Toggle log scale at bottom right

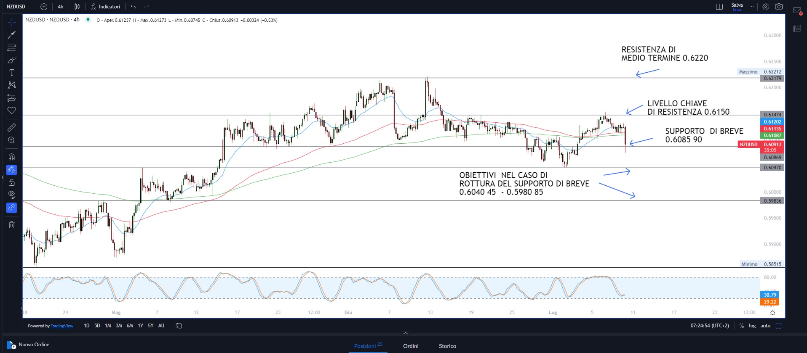[752, 326]
